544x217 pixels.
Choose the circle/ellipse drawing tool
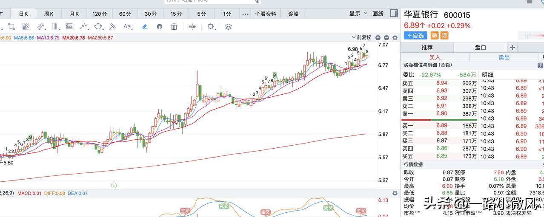pos(98,27)
